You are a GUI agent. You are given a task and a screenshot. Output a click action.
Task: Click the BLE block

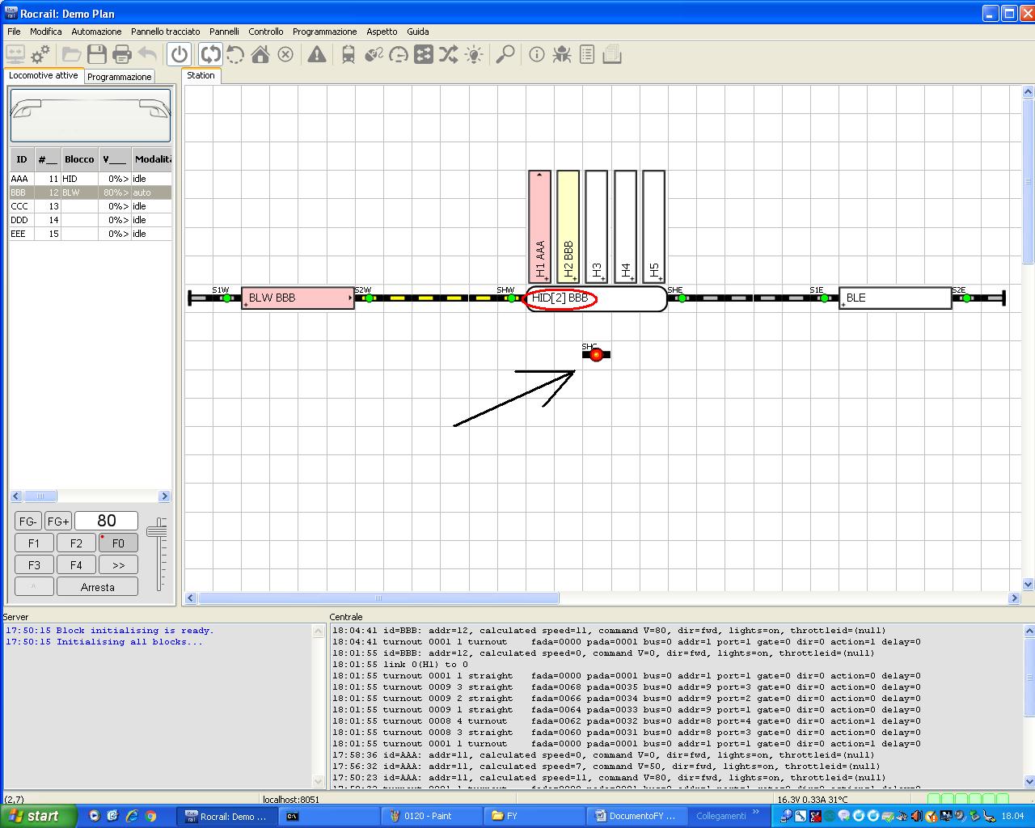tap(895, 298)
